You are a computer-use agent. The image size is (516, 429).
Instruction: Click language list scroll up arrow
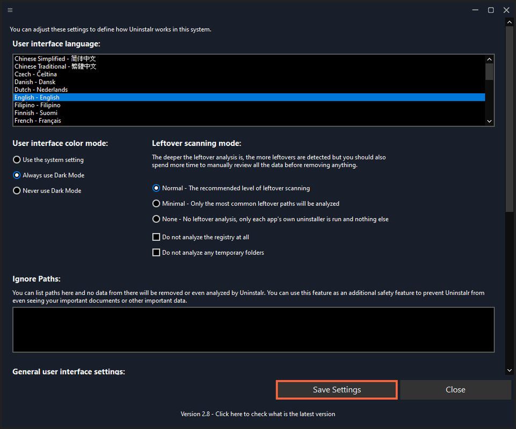489,59
